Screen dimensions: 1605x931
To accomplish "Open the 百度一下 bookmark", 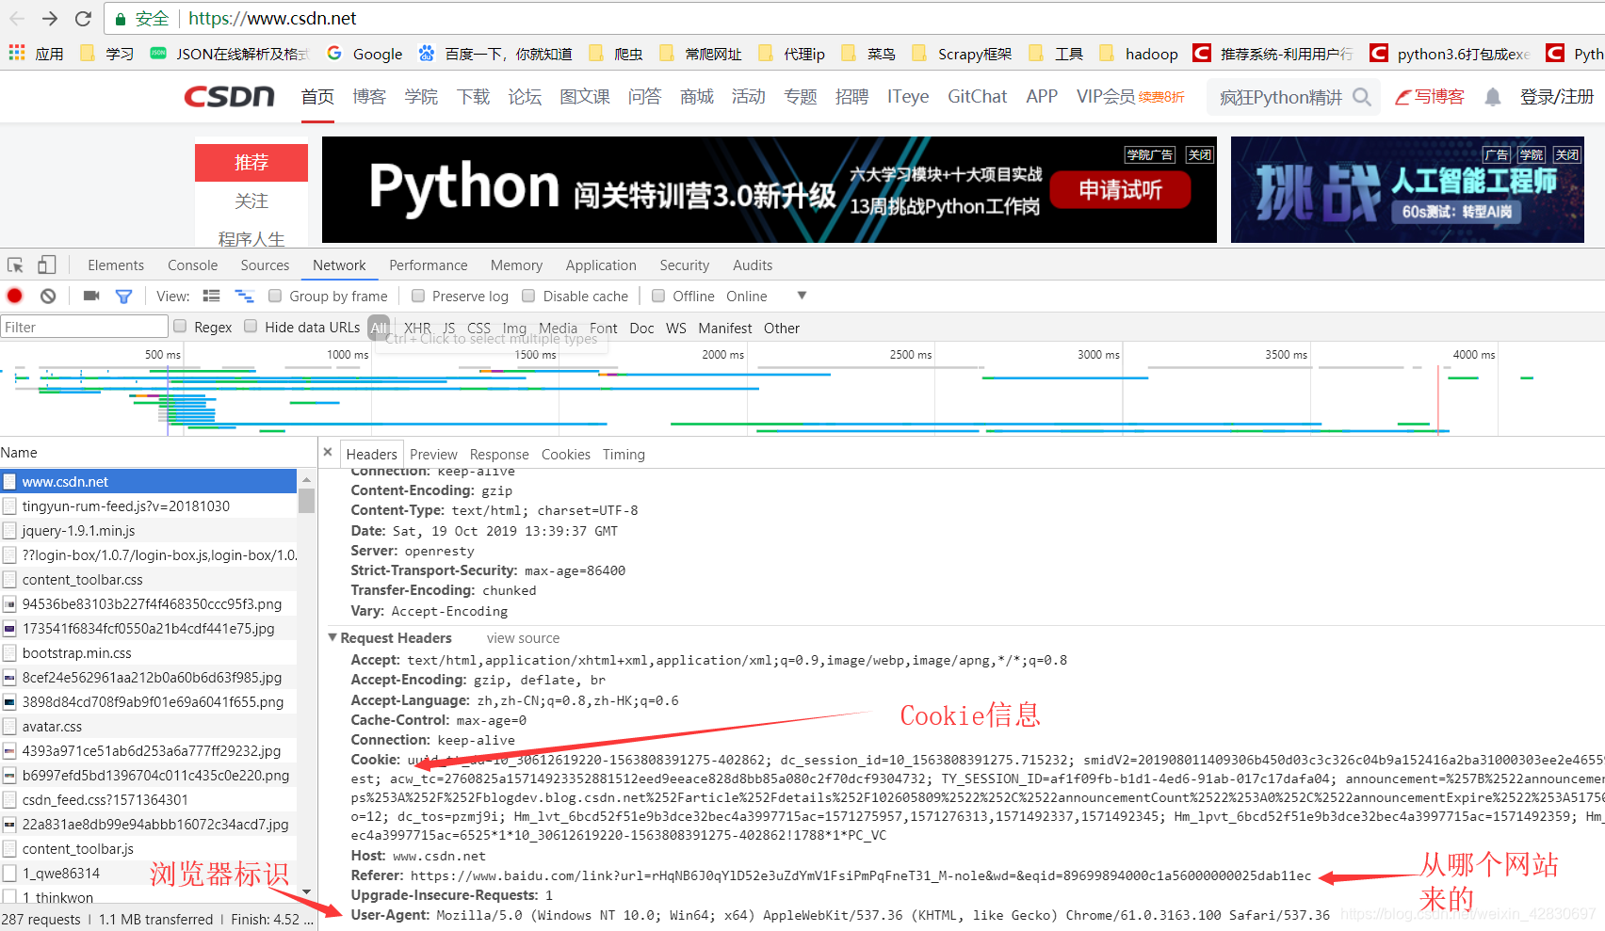I will pos(495,54).
